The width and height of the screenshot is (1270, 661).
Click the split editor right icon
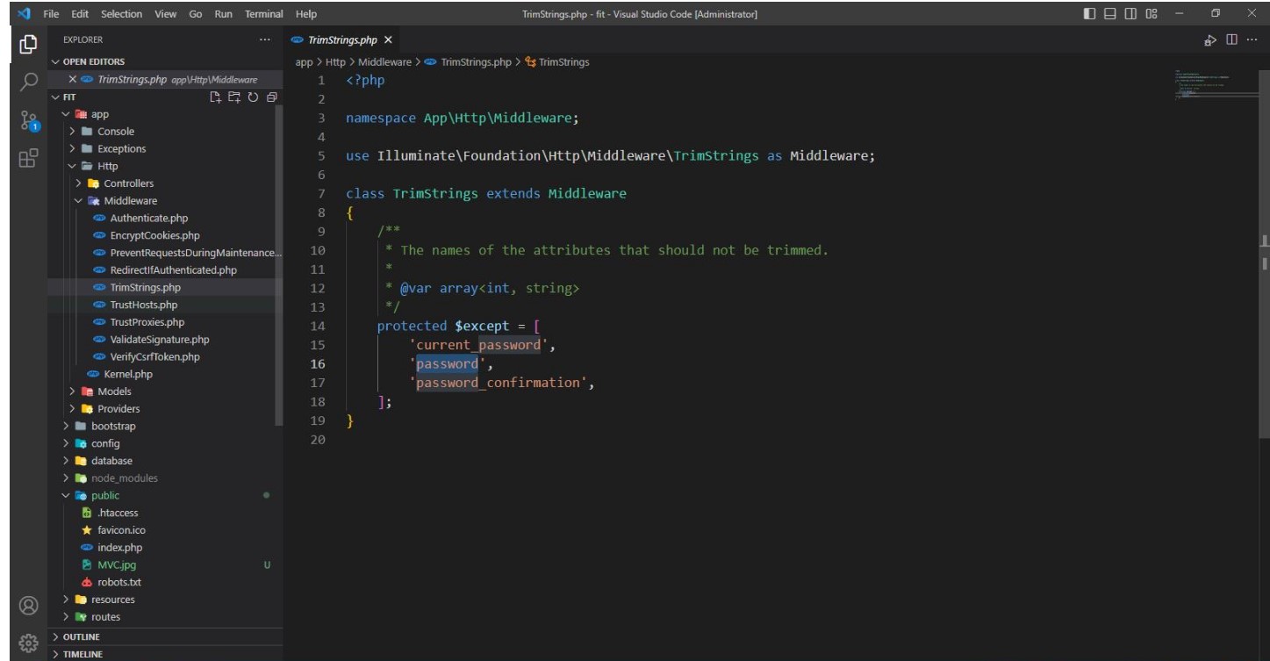1231,40
